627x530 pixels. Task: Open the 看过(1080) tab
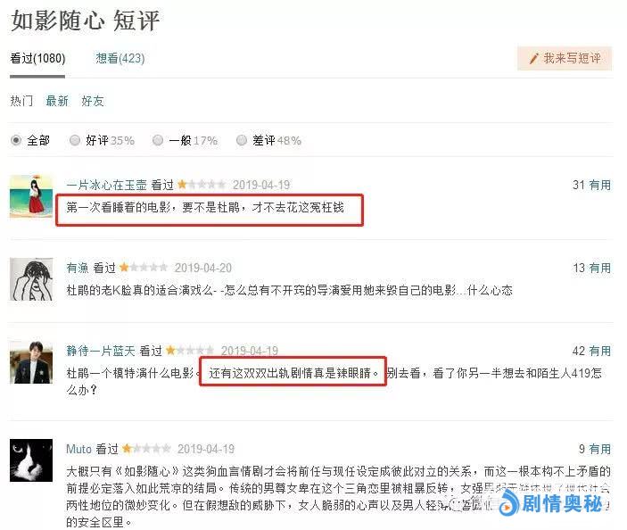point(37,58)
